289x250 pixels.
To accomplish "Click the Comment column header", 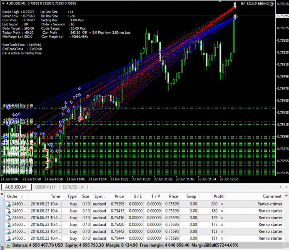I will pos(272,196).
